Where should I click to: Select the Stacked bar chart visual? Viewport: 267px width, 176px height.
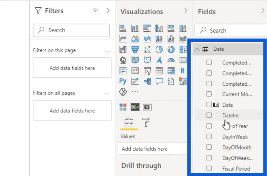pos(123,28)
